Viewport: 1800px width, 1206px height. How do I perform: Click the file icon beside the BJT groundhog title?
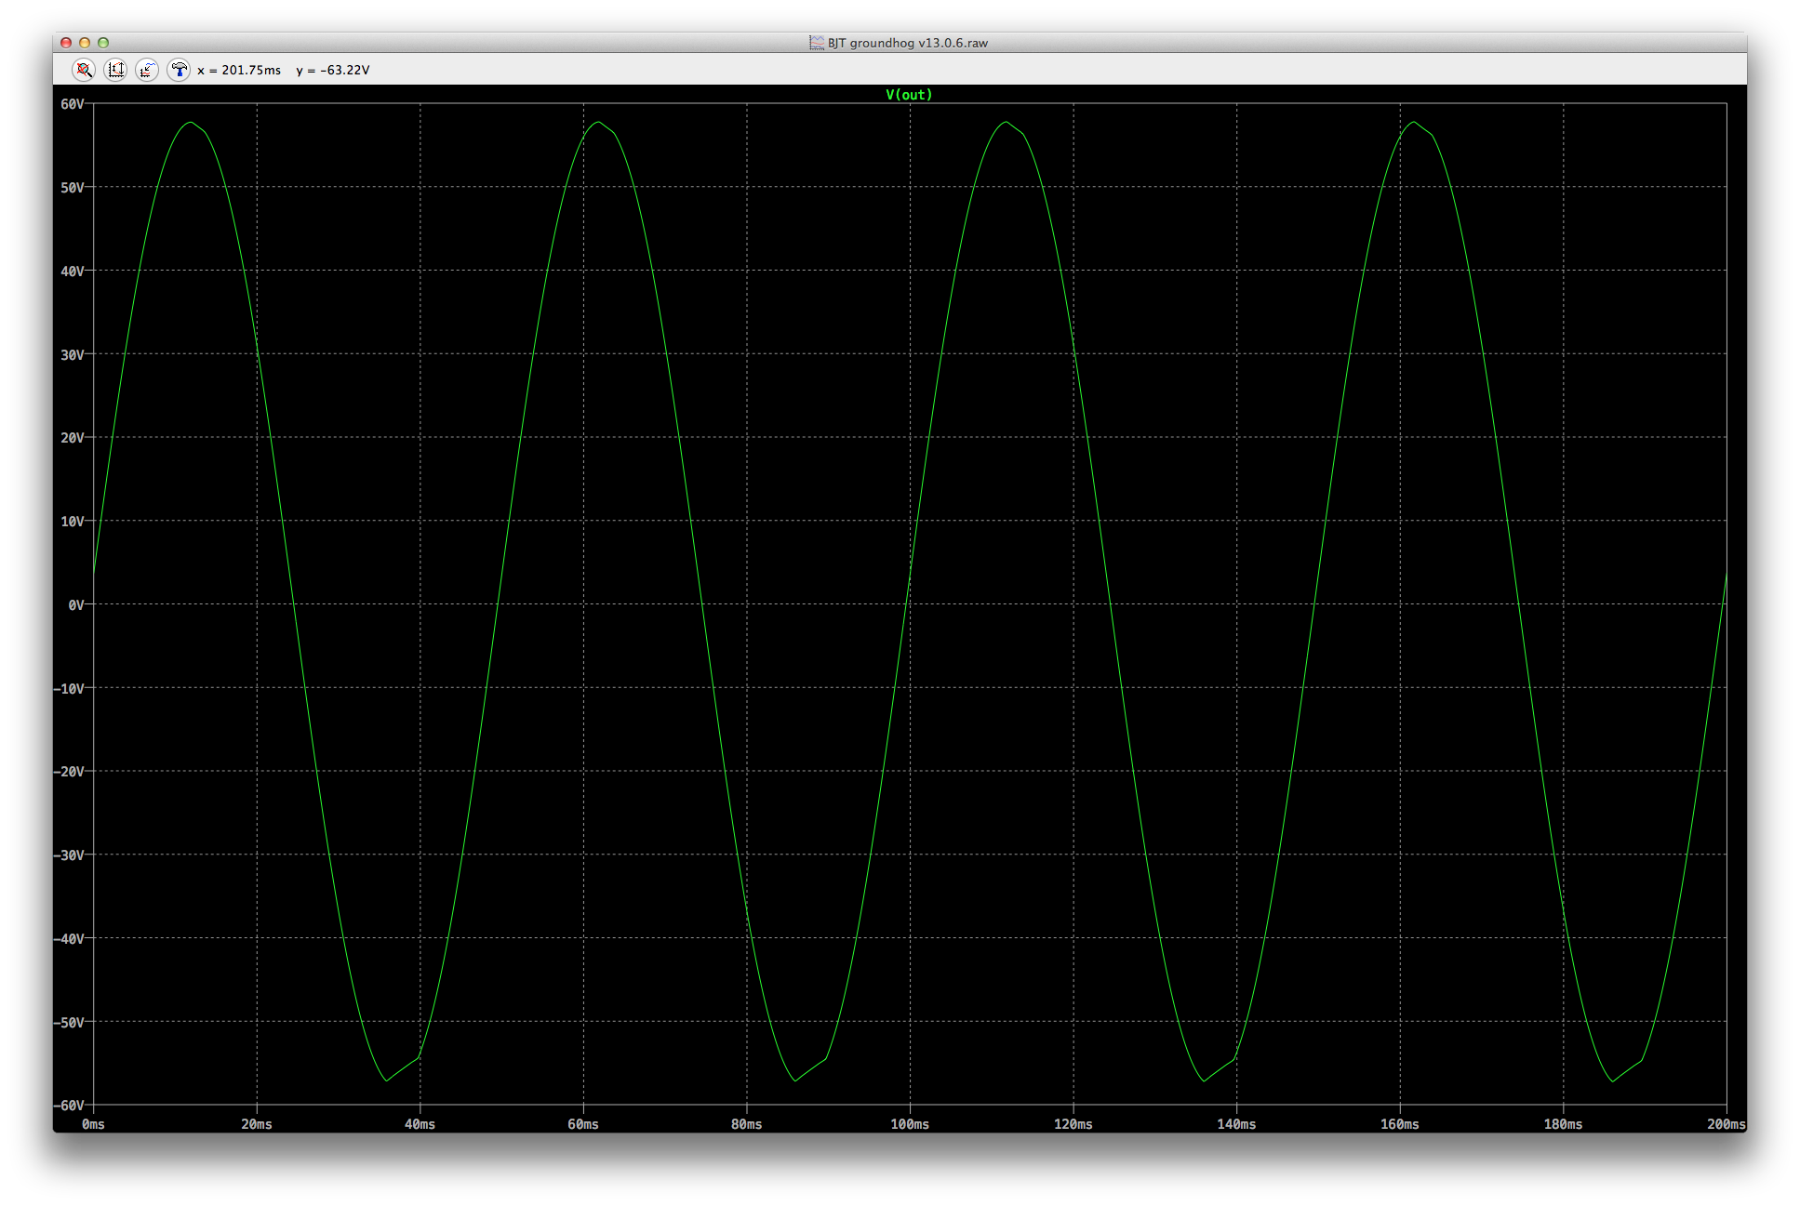[817, 43]
